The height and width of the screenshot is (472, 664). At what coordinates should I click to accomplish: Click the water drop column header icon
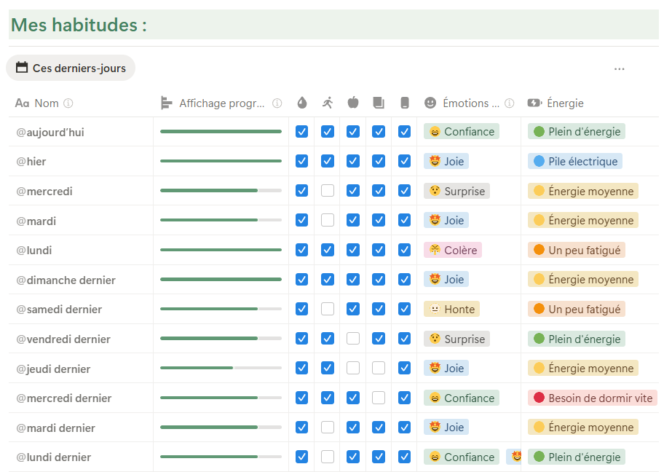tap(302, 103)
